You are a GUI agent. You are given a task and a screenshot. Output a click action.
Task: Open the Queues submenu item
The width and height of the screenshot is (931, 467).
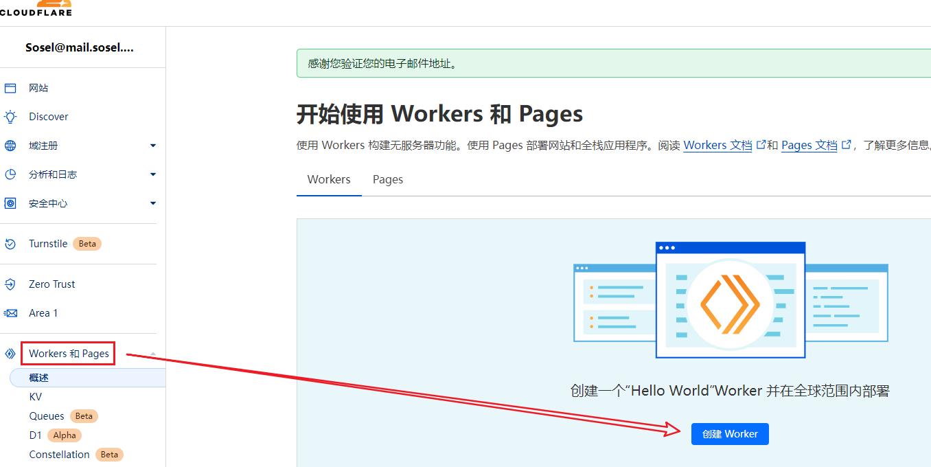click(x=47, y=416)
